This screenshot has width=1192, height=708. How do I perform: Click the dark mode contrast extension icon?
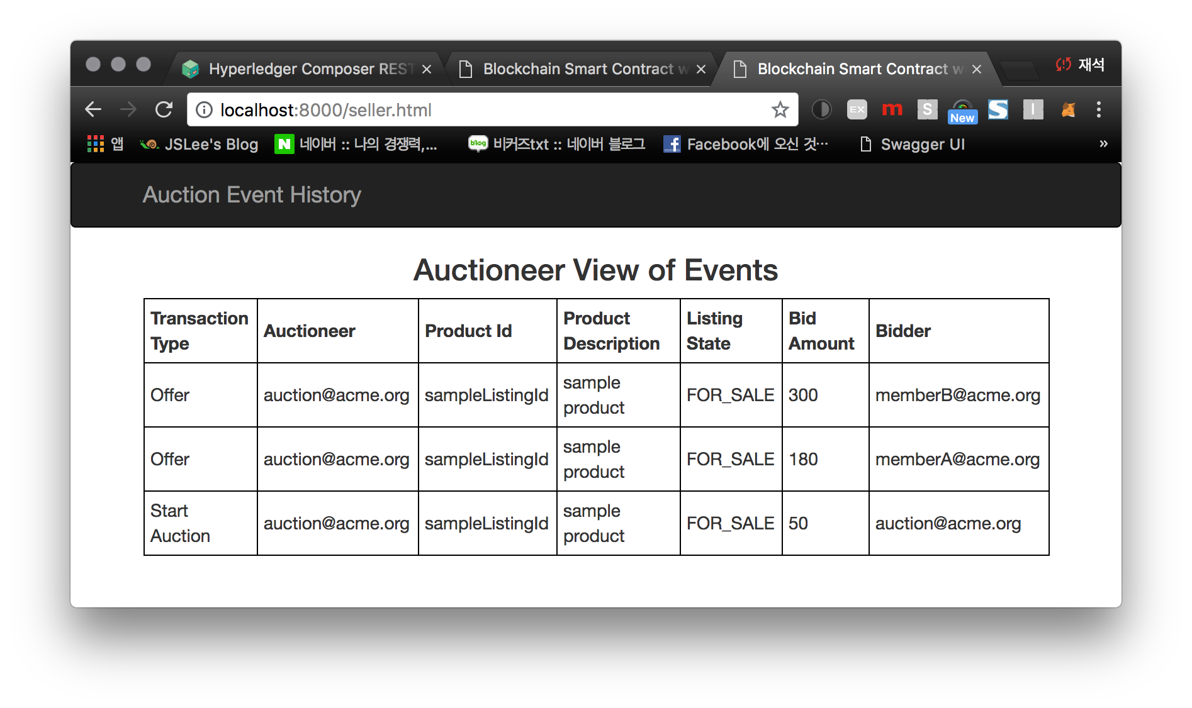[821, 109]
